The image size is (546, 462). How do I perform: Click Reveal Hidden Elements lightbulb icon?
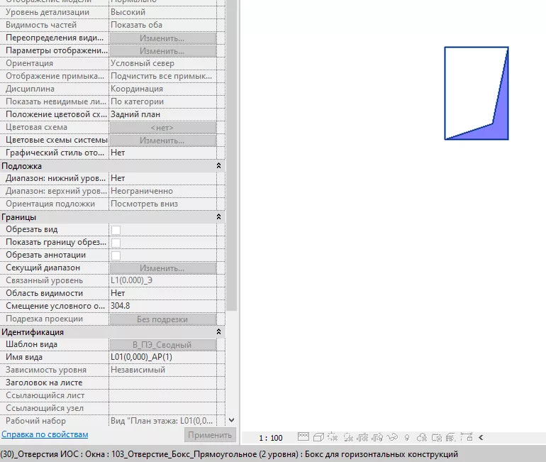pos(406,438)
